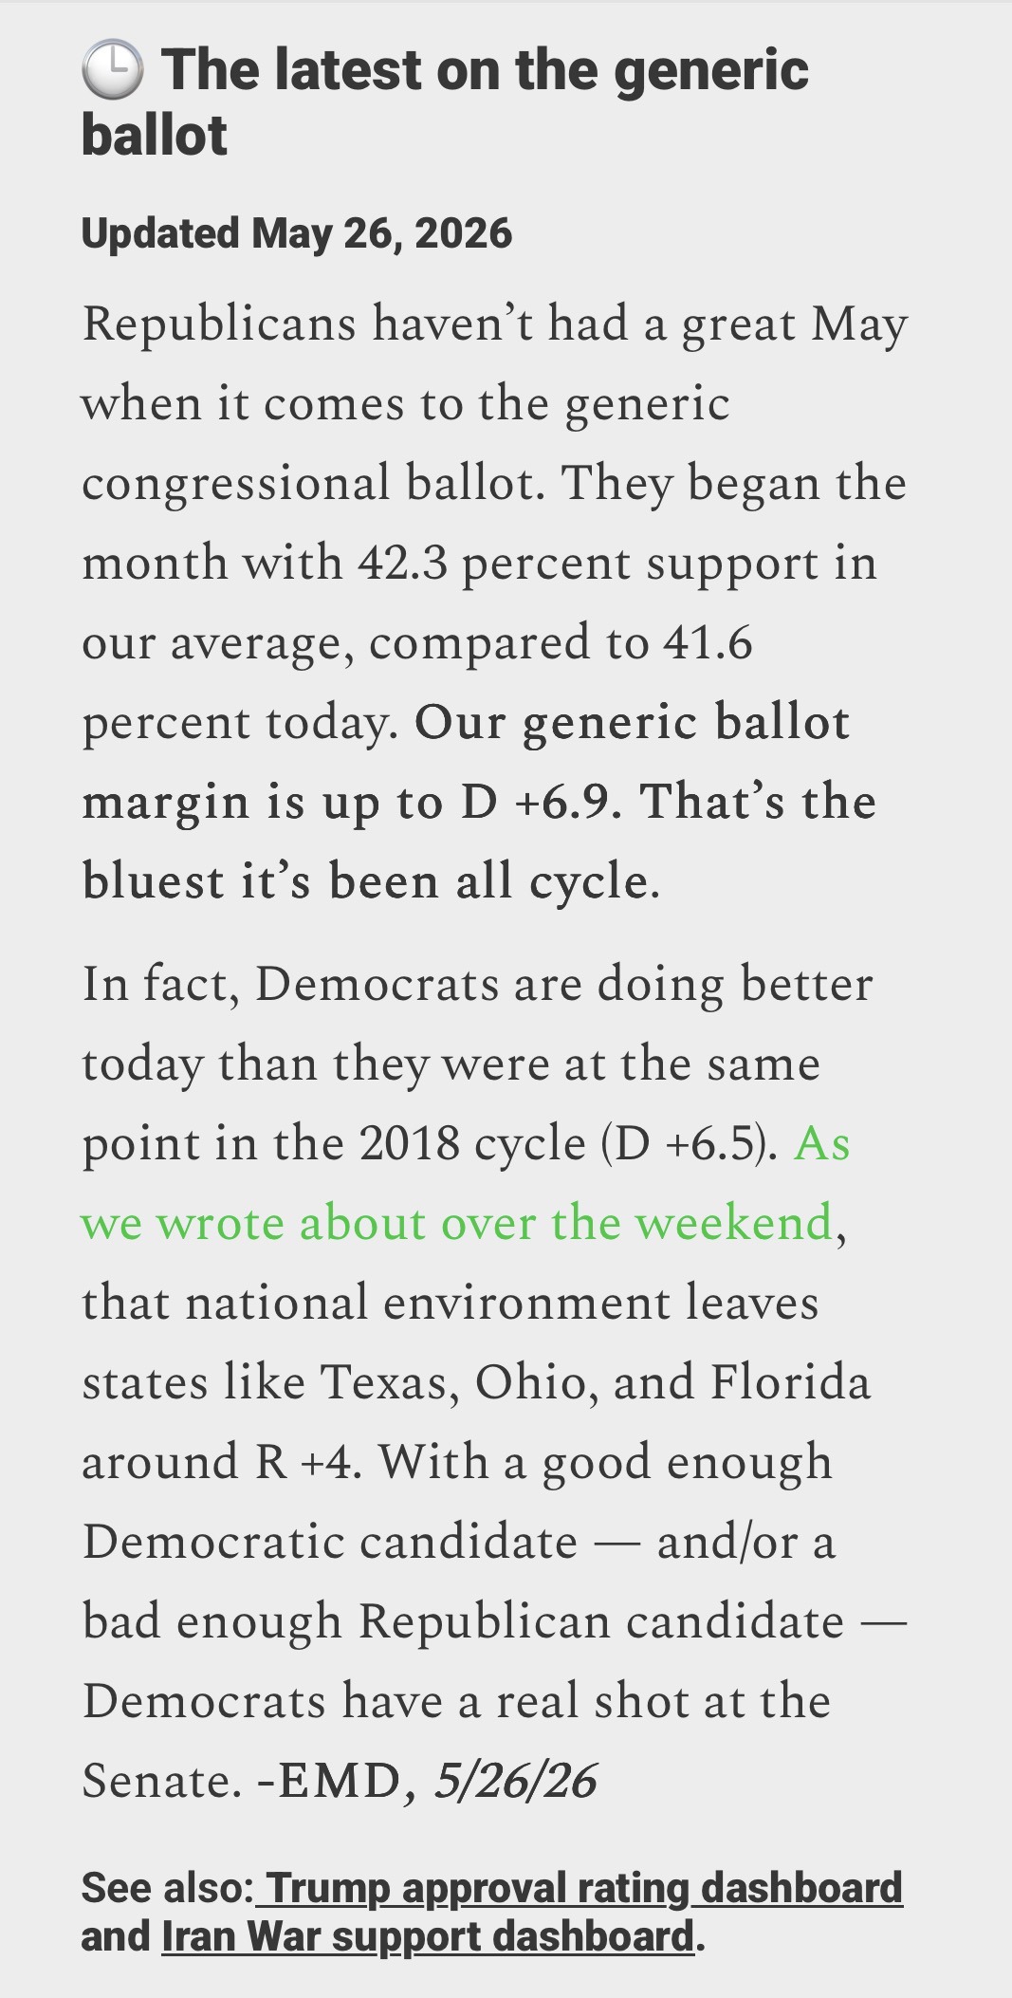Click 'The latest on the generic ballot' headline
Viewport: 1012px width, 1998px height.
pyautogui.click(x=445, y=102)
